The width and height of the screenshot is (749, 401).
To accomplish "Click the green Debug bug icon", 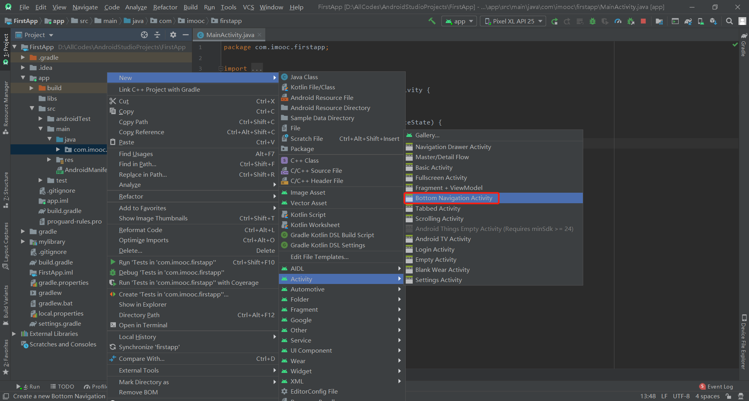I will click(593, 21).
